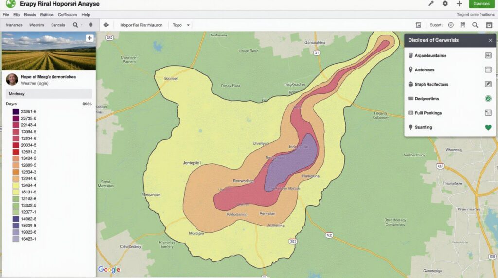The width and height of the screenshot is (498, 278).
Task: Click the plus icon beside the gear
Action: 459,4
